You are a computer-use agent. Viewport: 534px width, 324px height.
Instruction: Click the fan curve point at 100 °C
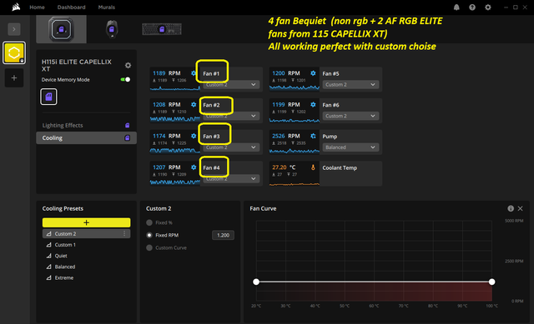pos(491,282)
